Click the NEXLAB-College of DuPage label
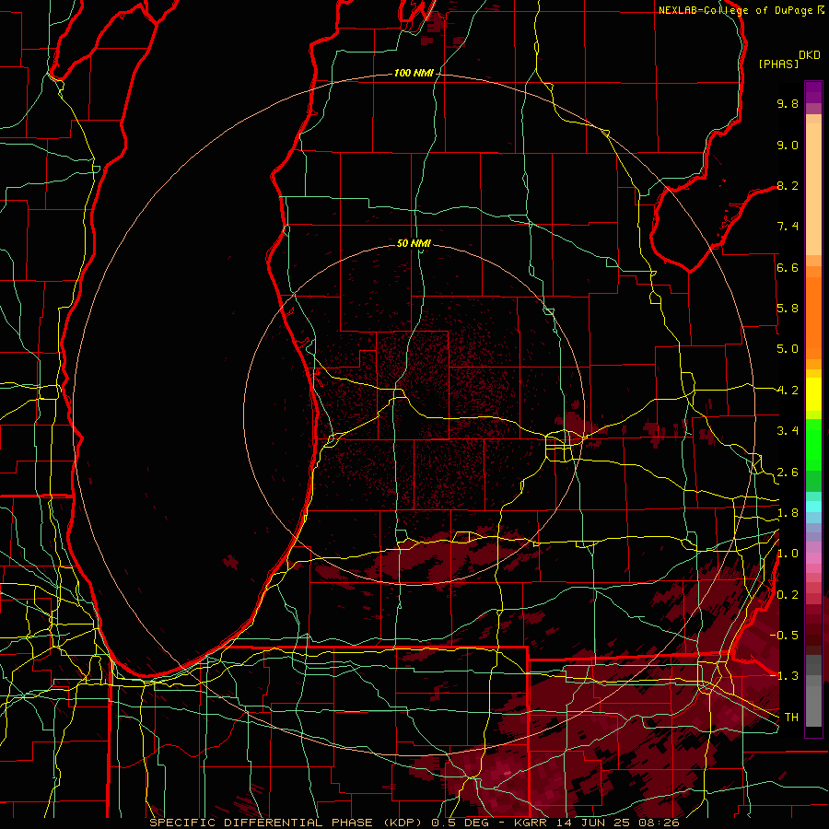This screenshot has width=829, height=829. click(737, 10)
